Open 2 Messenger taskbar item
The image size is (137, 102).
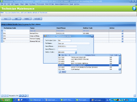pyautogui.click(x=36, y=100)
